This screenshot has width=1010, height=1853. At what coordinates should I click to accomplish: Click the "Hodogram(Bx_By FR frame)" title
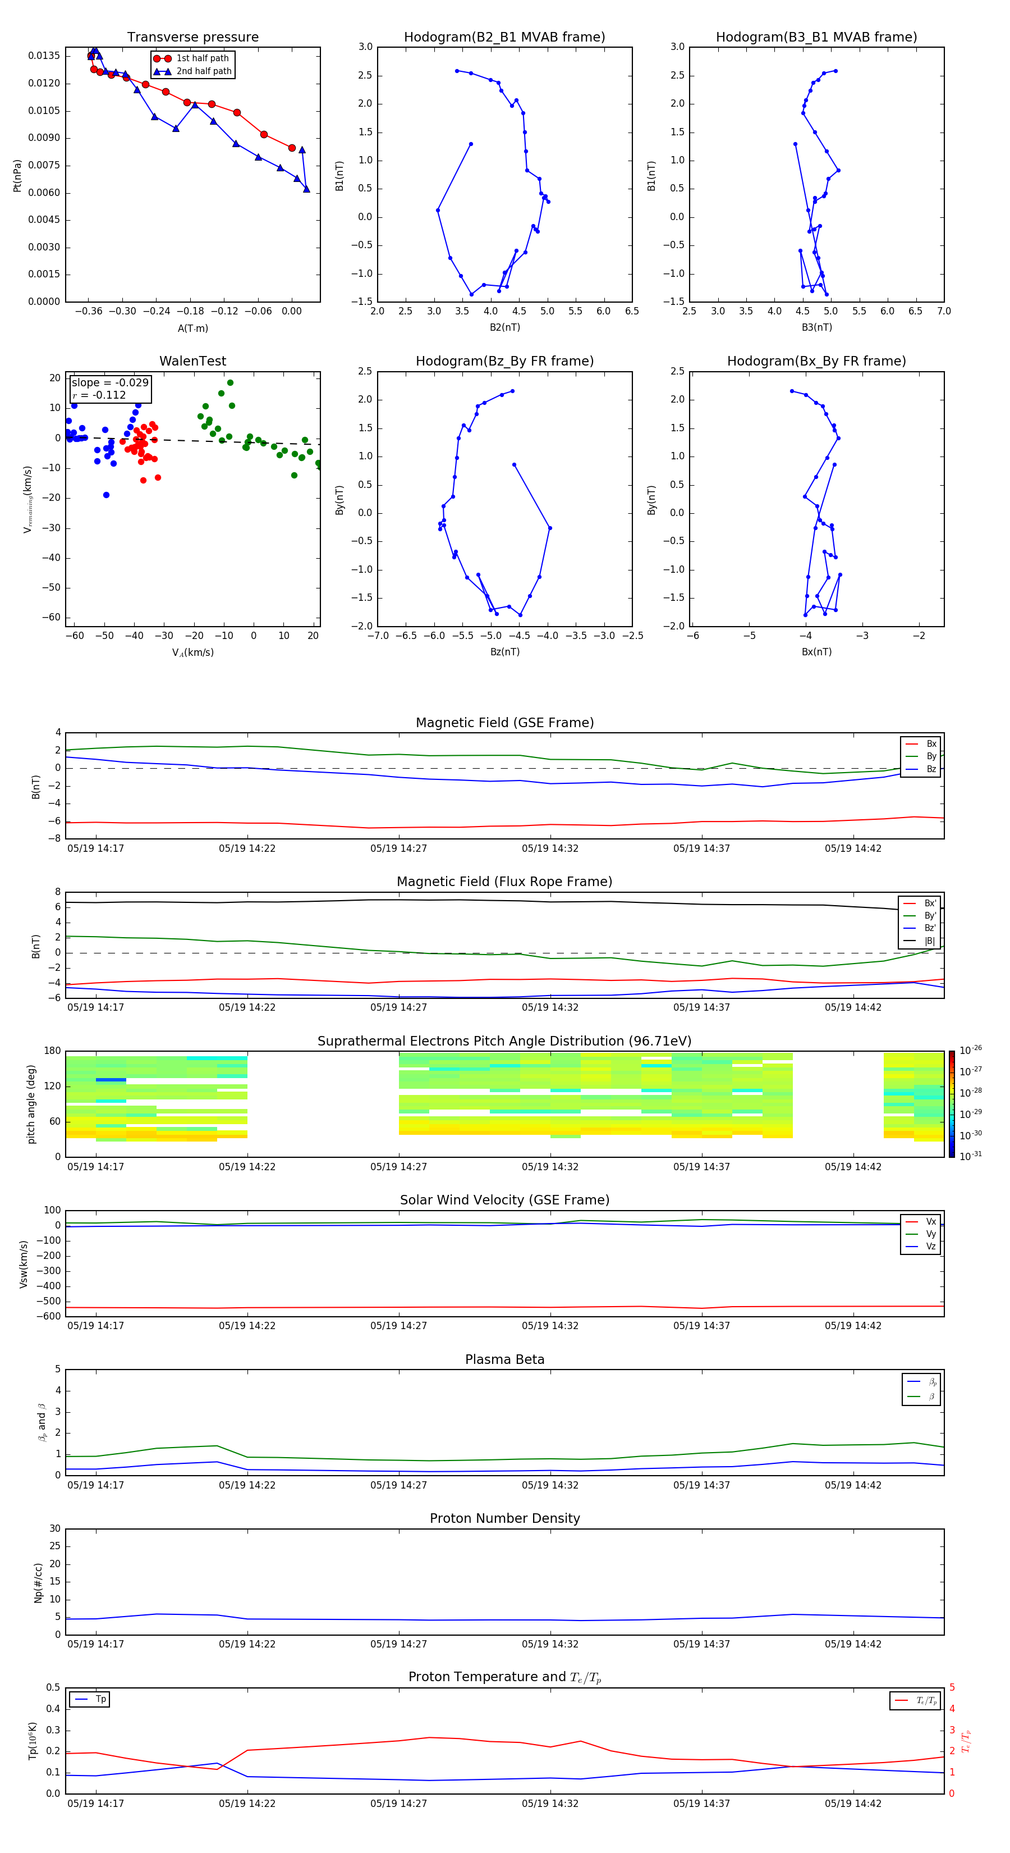(x=816, y=361)
